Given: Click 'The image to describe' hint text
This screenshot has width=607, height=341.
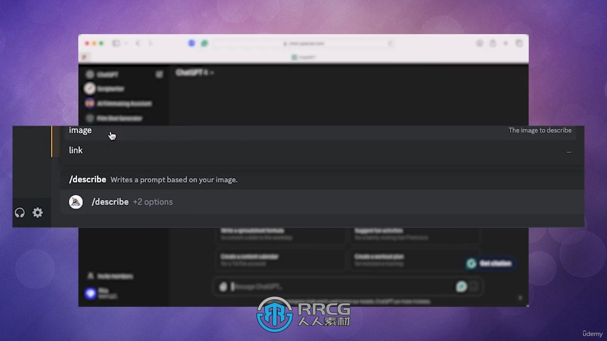Looking at the screenshot, I should (x=540, y=130).
